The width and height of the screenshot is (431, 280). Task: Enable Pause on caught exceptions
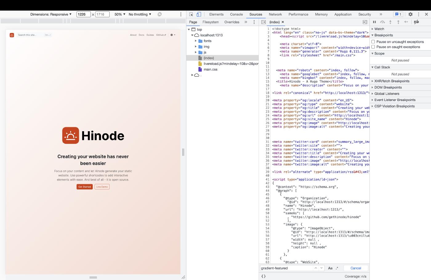(373, 47)
